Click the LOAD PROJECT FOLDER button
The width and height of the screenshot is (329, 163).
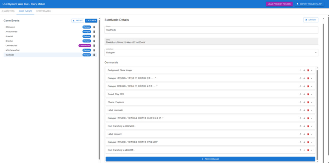tap(279, 4)
